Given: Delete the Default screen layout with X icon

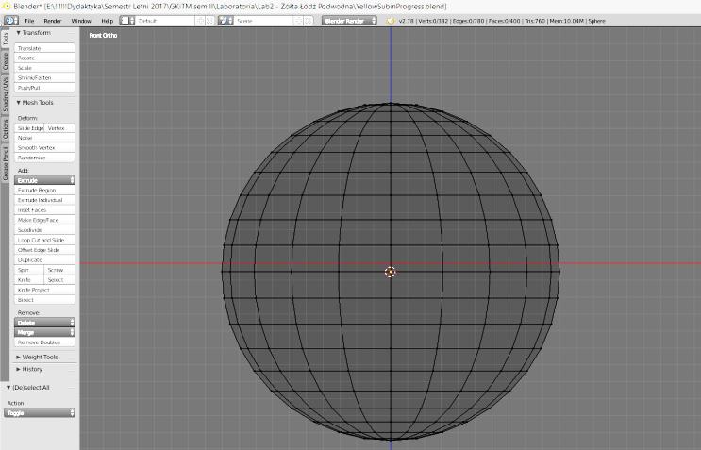Looking at the screenshot, I should coord(209,21).
